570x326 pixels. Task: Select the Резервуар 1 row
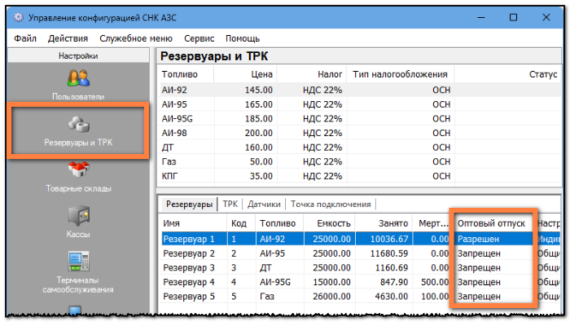[360, 239]
